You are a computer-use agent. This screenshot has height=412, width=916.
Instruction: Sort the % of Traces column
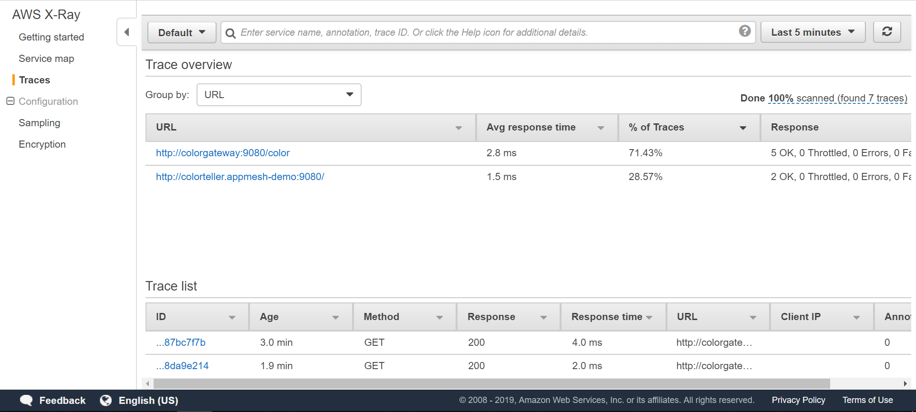pos(743,128)
